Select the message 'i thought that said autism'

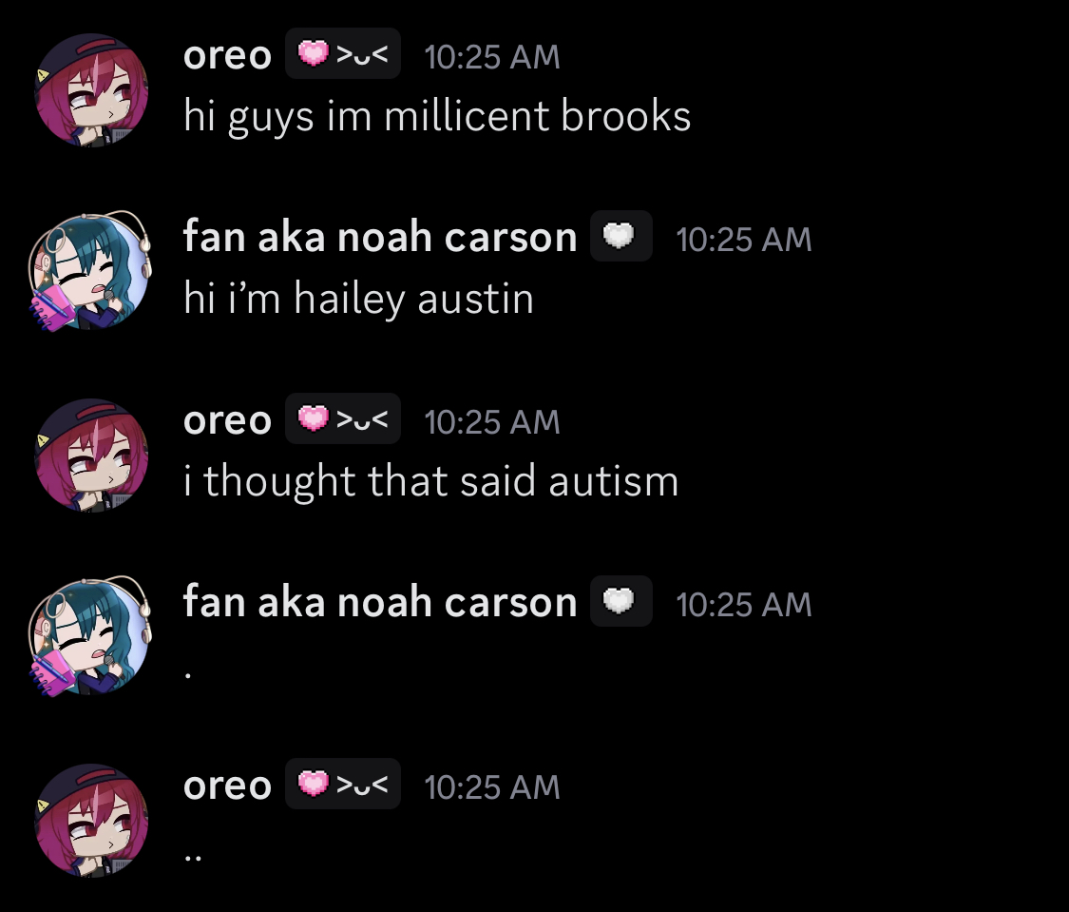[430, 481]
